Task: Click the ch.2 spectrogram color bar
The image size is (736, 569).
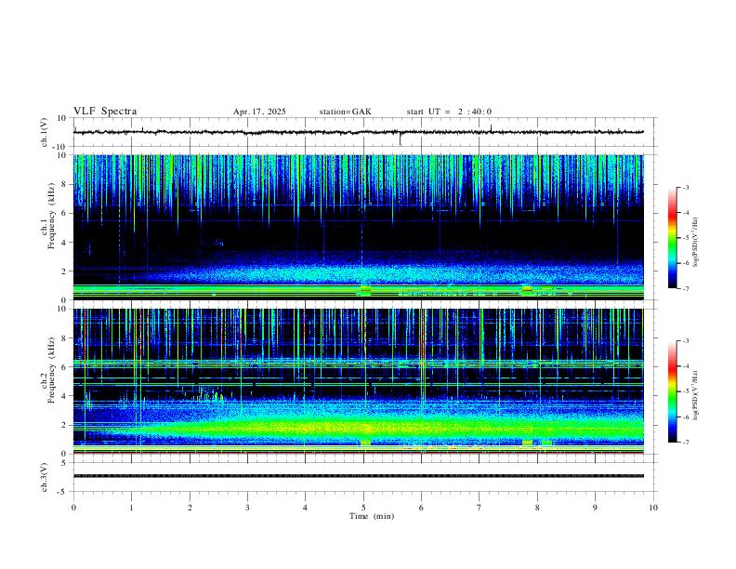Action: pyautogui.click(x=673, y=391)
